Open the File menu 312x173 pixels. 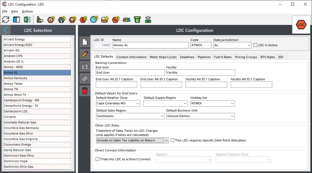5,11
